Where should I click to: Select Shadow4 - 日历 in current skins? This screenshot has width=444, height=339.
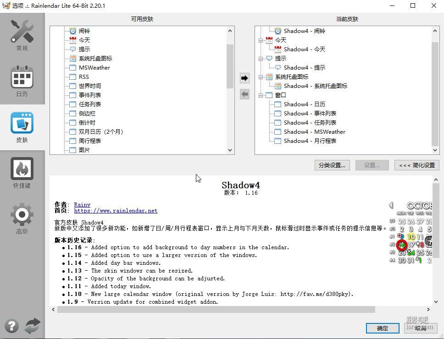click(305, 104)
